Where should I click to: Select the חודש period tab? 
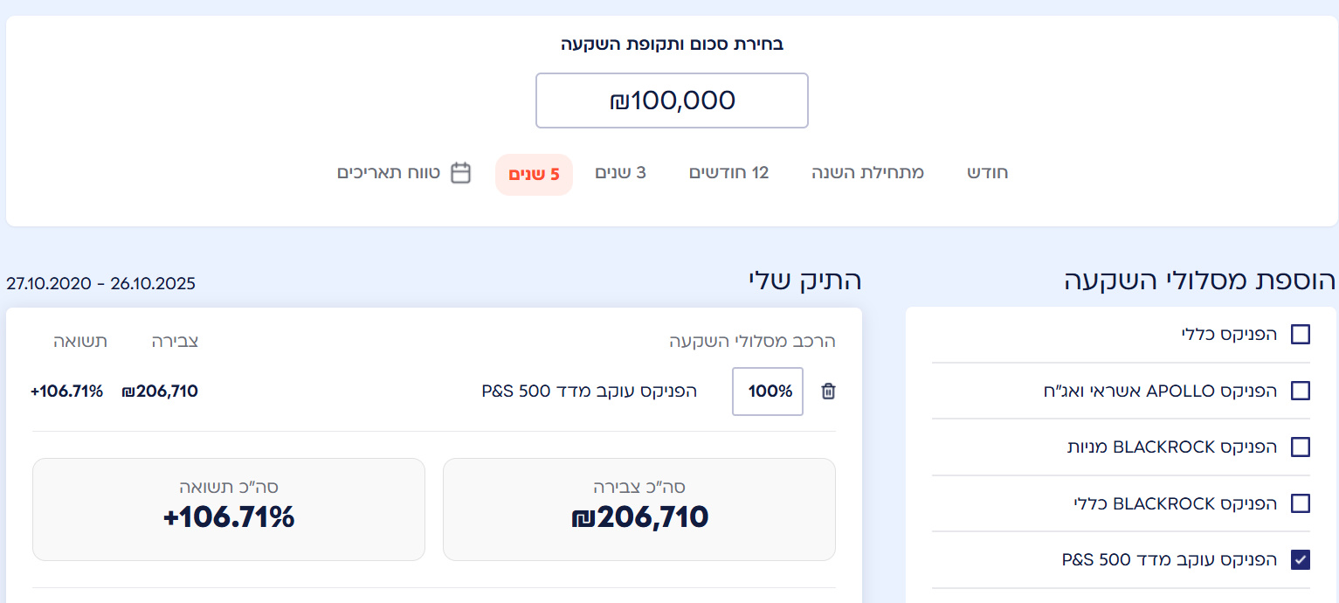[987, 173]
